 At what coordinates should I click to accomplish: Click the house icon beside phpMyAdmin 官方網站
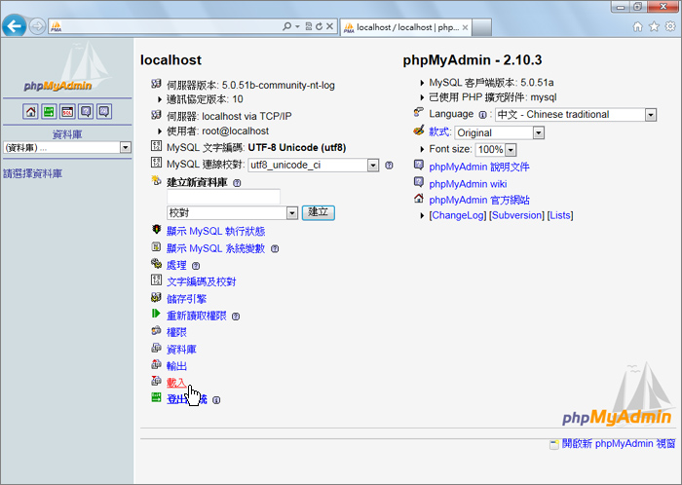(418, 199)
